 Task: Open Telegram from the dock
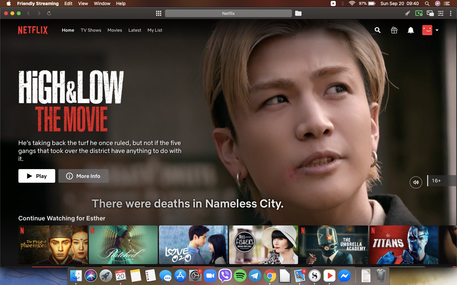255,276
